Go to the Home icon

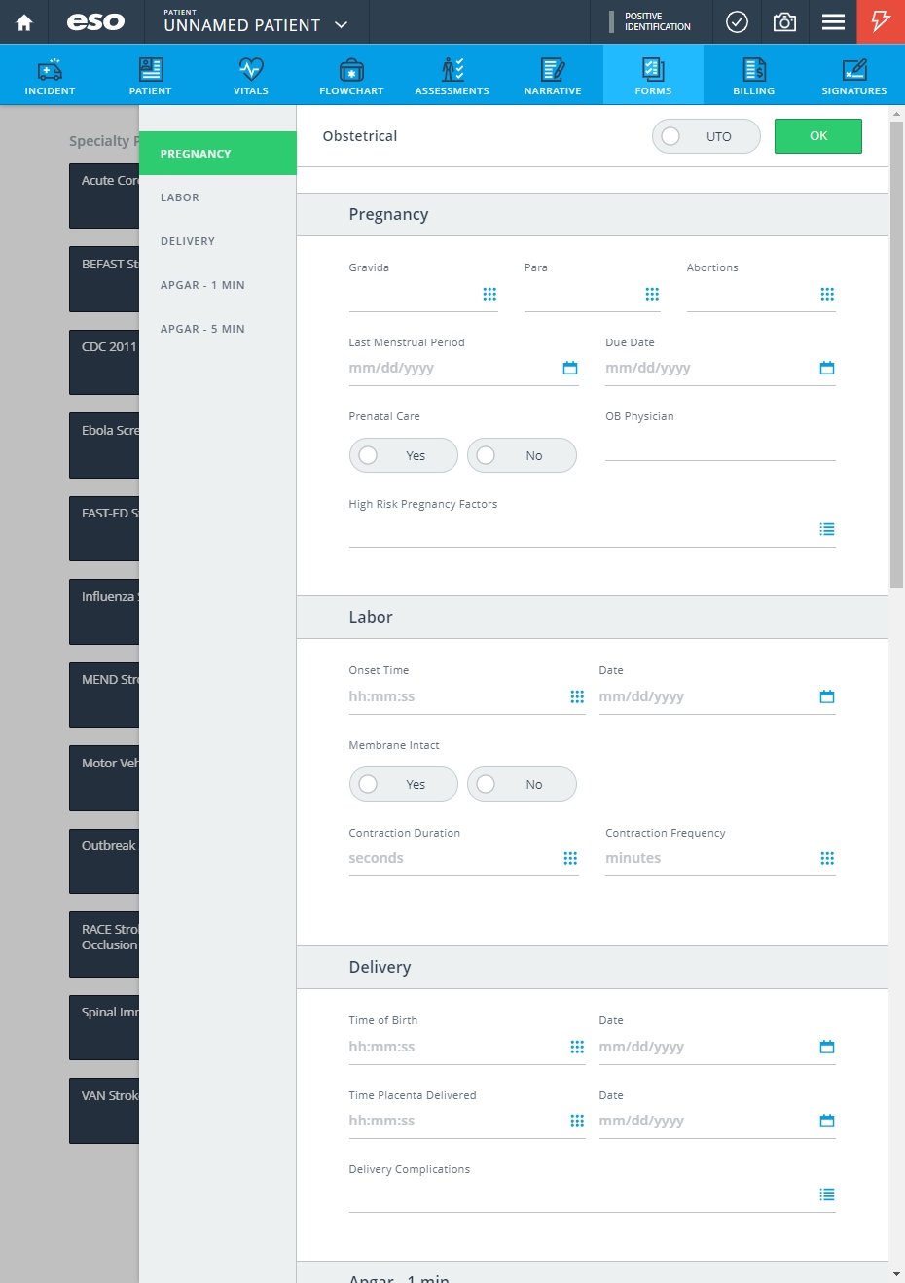coord(24,22)
